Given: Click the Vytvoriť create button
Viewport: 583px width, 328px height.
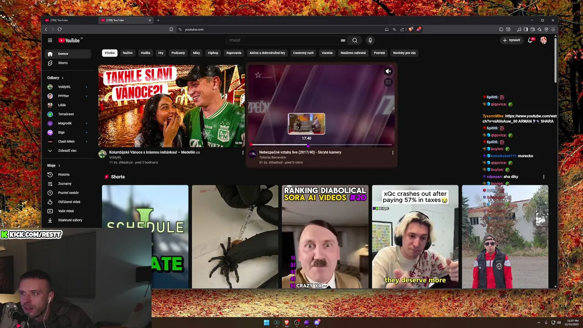Looking at the screenshot, I should pyautogui.click(x=511, y=40).
